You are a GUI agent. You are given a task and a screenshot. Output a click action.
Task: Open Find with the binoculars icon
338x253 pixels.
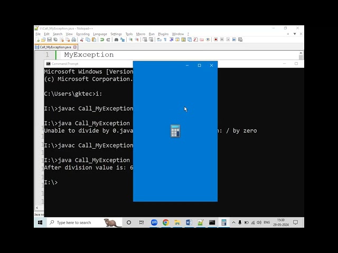tap(116, 40)
